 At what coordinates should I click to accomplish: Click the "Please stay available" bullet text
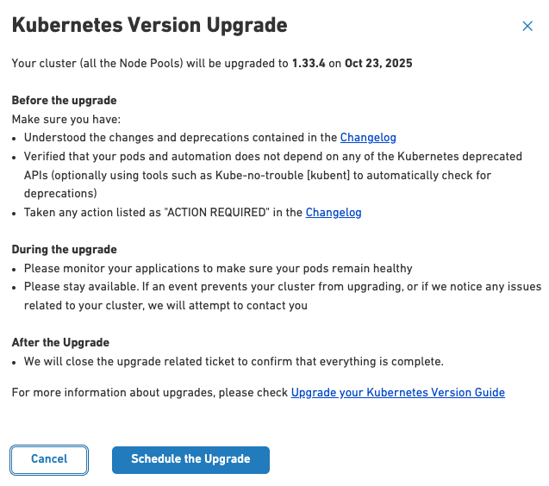click(283, 287)
